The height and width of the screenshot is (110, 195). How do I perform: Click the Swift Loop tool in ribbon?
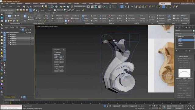click(x=76, y=16)
